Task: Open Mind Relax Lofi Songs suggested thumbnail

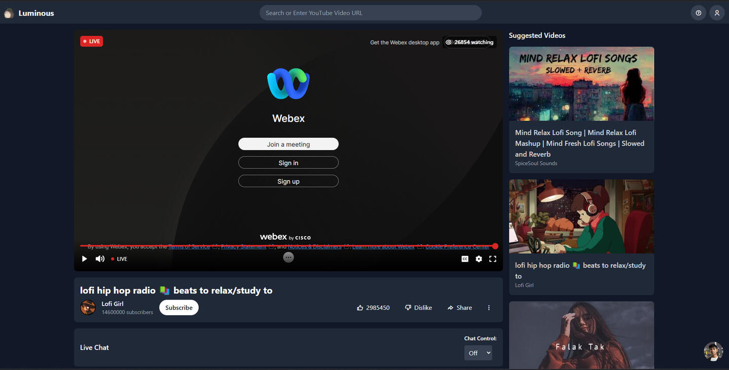Action: pyautogui.click(x=581, y=84)
